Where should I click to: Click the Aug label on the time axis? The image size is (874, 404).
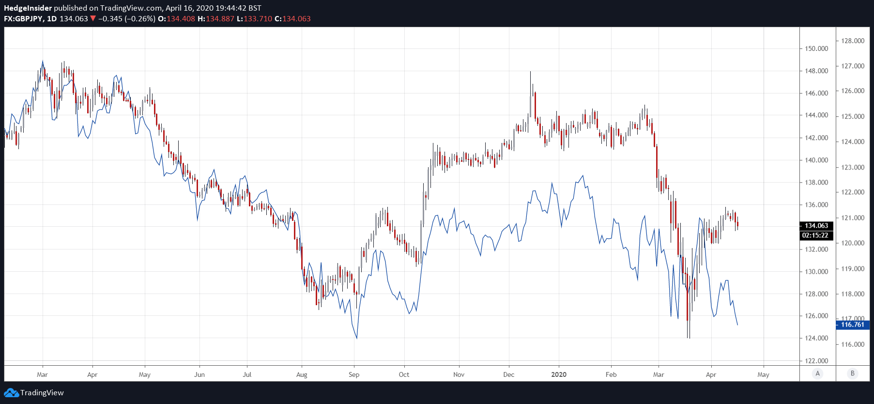click(302, 374)
